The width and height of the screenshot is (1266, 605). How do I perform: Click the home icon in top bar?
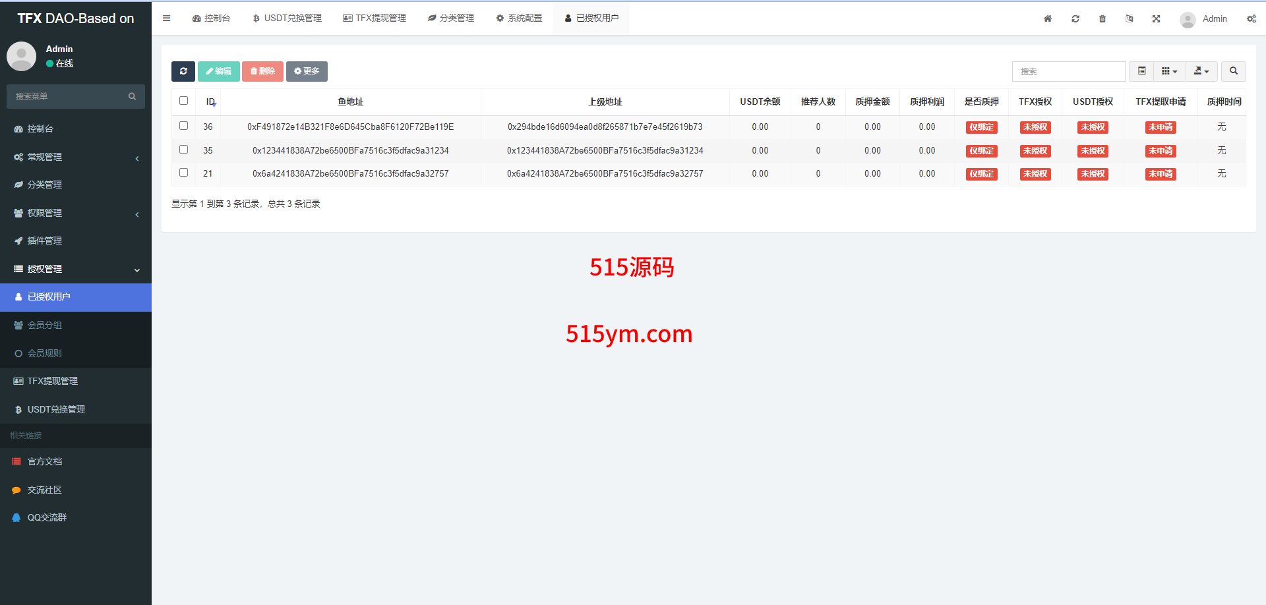click(1047, 18)
